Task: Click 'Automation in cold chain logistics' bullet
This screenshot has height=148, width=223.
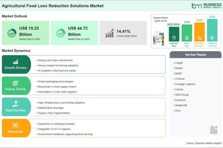Action: pos(56,92)
